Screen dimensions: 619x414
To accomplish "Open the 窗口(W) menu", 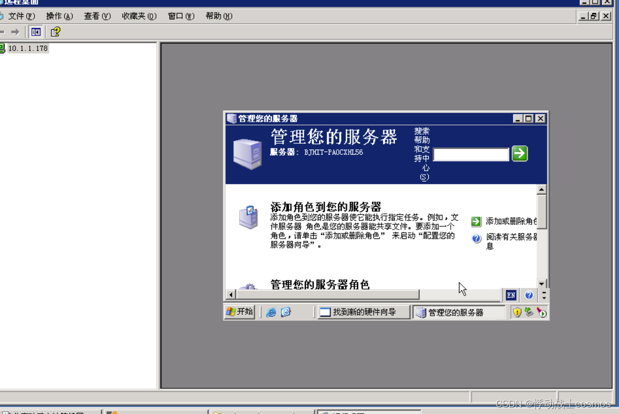I will [181, 16].
